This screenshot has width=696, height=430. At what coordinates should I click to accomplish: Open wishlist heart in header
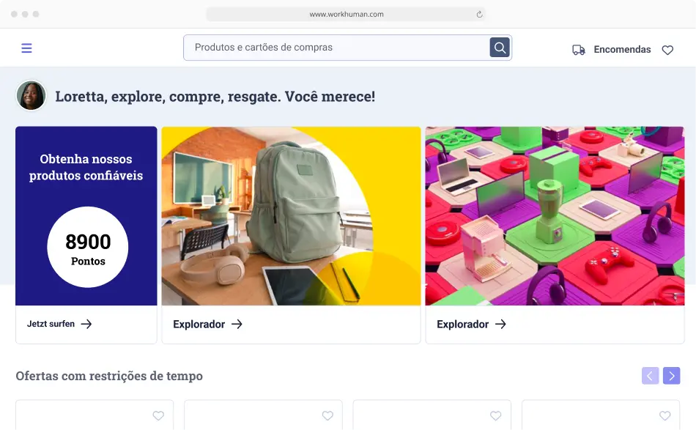pyautogui.click(x=667, y=50)
